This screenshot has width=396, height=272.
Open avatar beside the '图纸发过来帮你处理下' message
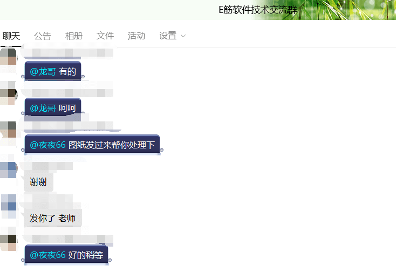click(8, 130)
